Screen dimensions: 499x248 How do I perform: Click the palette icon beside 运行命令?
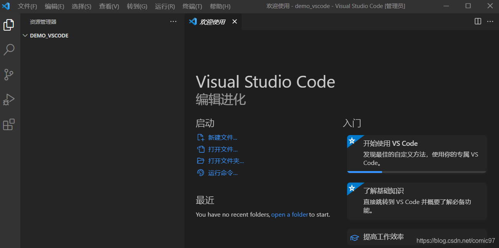click(201, 173)
